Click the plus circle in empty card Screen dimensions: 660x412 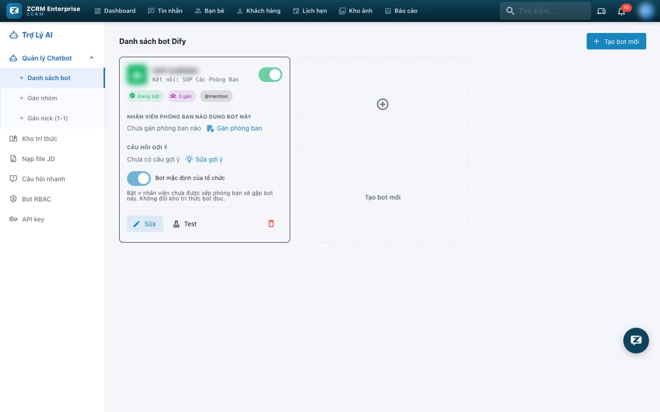pos(383,104)
